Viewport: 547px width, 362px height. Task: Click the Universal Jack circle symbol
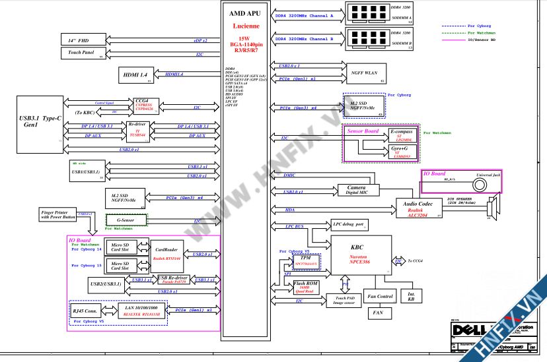pyautogui.click(x=480, y=185)
